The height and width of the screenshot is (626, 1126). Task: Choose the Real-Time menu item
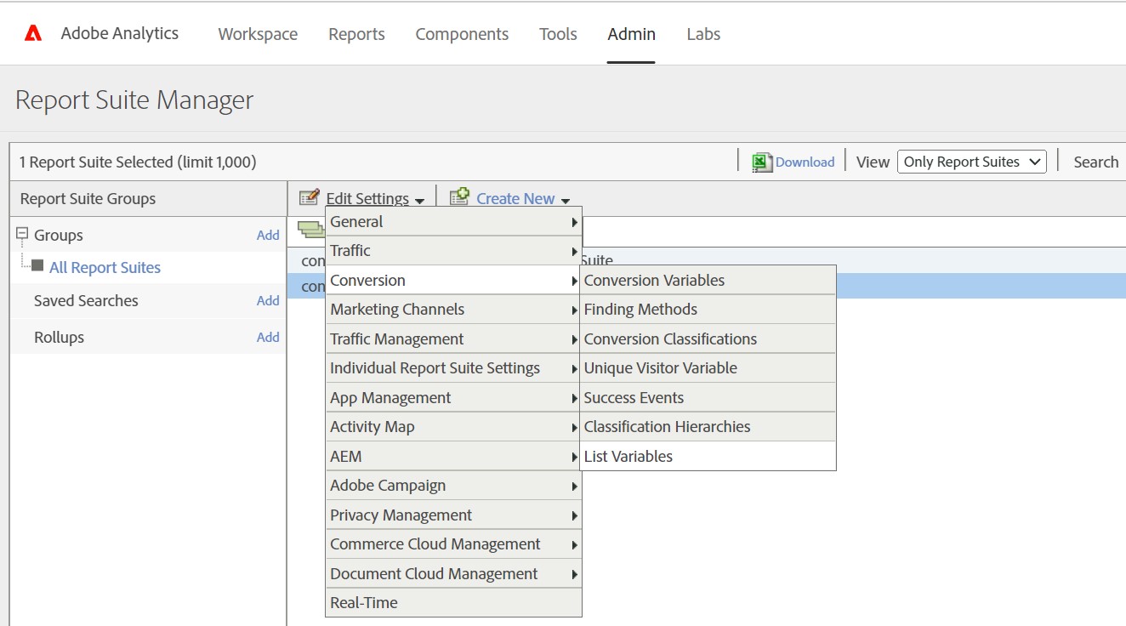pyautogui.click(x=453, y=603)
